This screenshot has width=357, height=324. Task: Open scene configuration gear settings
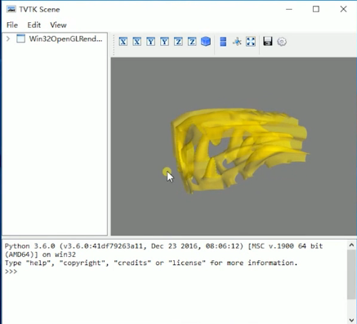coord(282,42)
